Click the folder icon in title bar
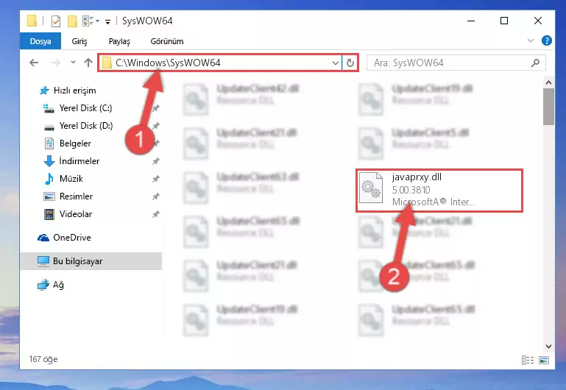Image resolution: width=566 pixels, height=390 pixels. (32, 21)
